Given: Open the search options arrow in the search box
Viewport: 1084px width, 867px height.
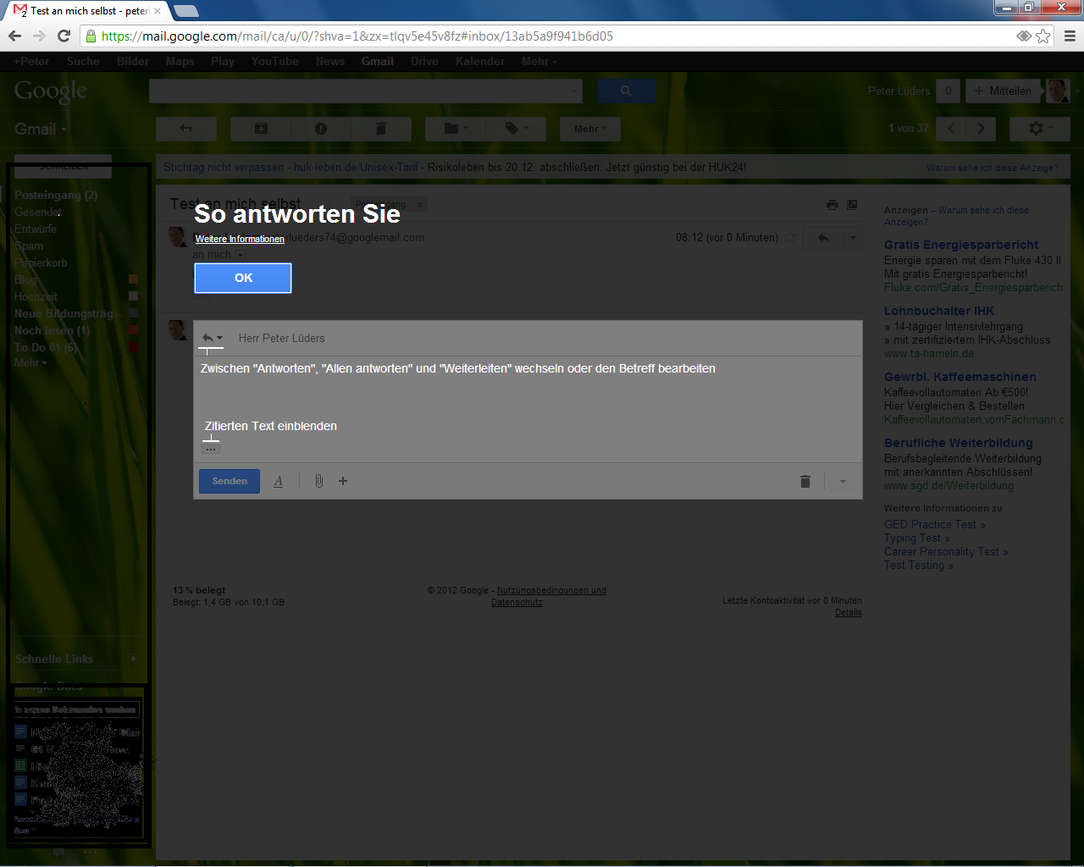Looking at the screenshot, I should (x=574, y=91).
